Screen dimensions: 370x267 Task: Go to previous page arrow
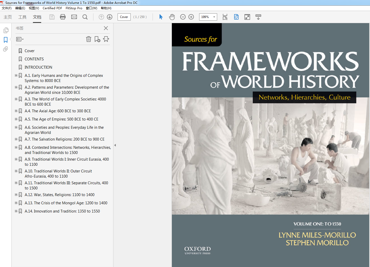101,17
